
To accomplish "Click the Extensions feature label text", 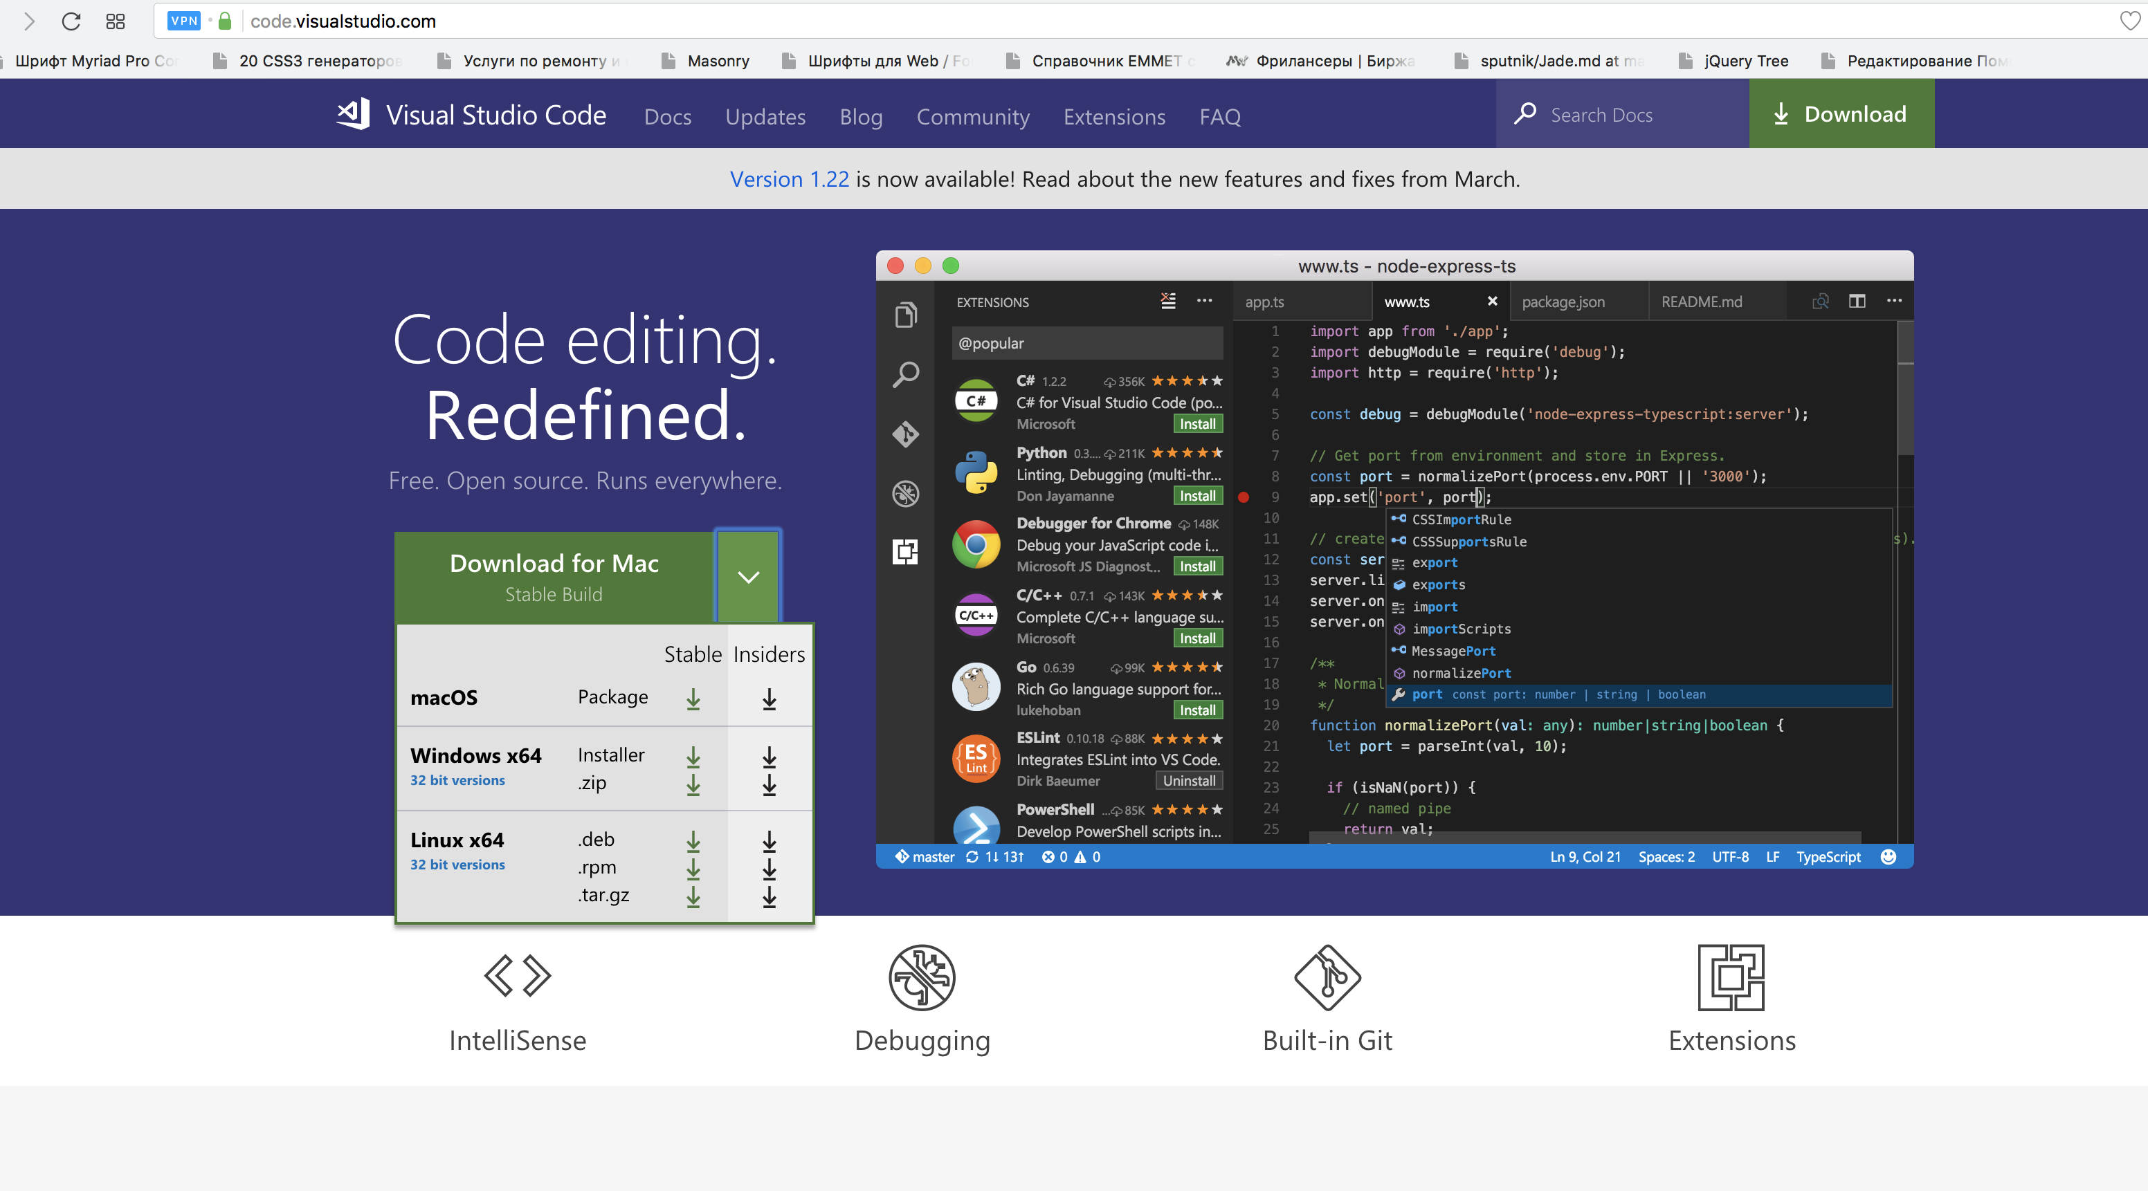I will coord(1732,1040).
